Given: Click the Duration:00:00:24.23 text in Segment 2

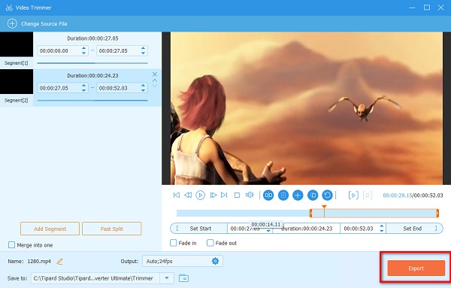Looking at the screenshot, I should pyautogui.click(x=92, y=75).
